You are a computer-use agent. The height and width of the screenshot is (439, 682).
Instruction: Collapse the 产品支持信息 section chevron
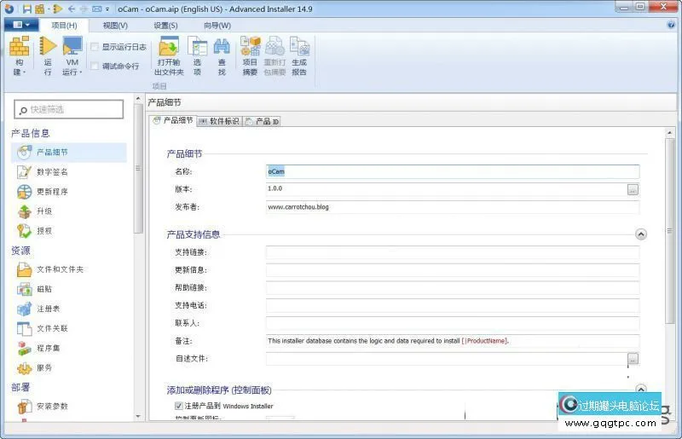click(x=641, y=234)
